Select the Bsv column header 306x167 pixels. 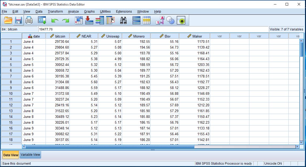165,36
